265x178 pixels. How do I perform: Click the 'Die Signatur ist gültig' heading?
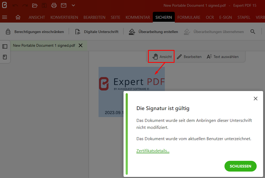[163, 108]
